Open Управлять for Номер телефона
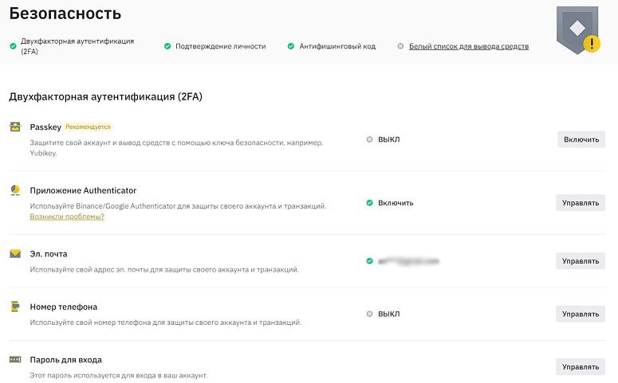The image size is (618, 383). pos(581,314)
